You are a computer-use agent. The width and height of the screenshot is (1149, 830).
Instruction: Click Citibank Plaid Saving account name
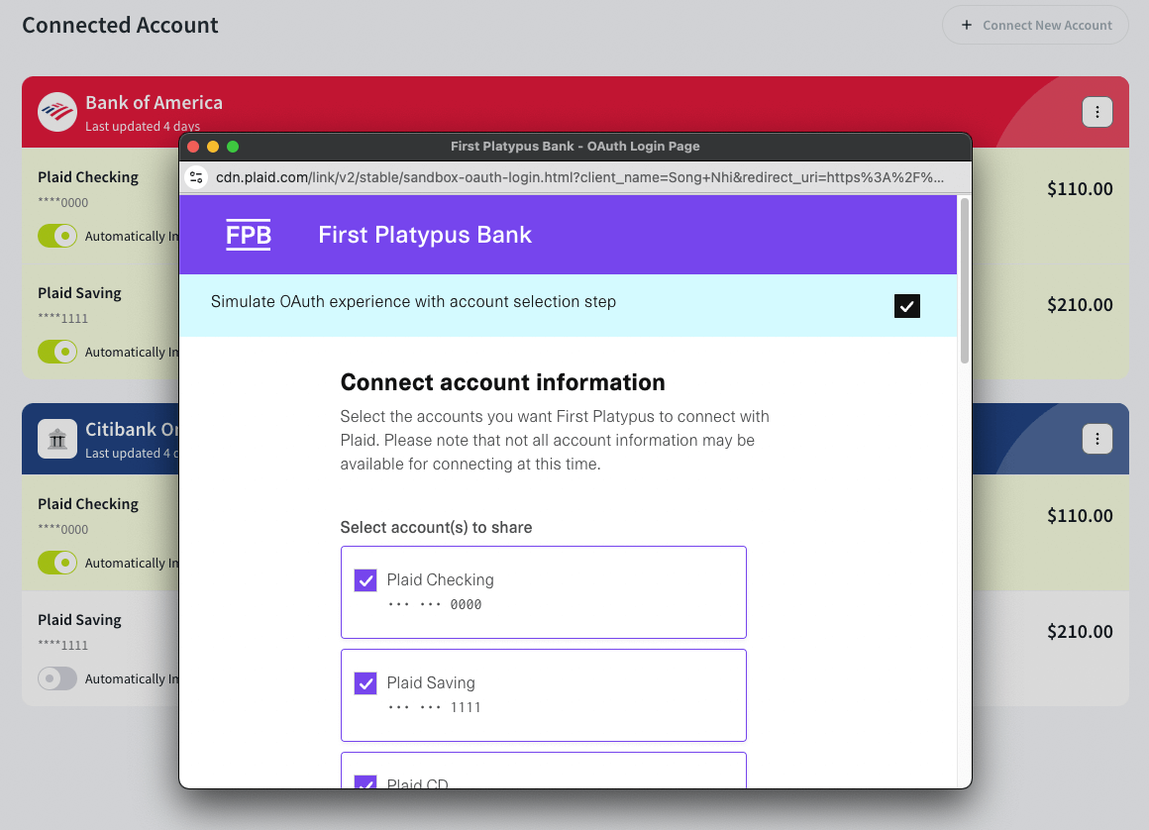80,620
